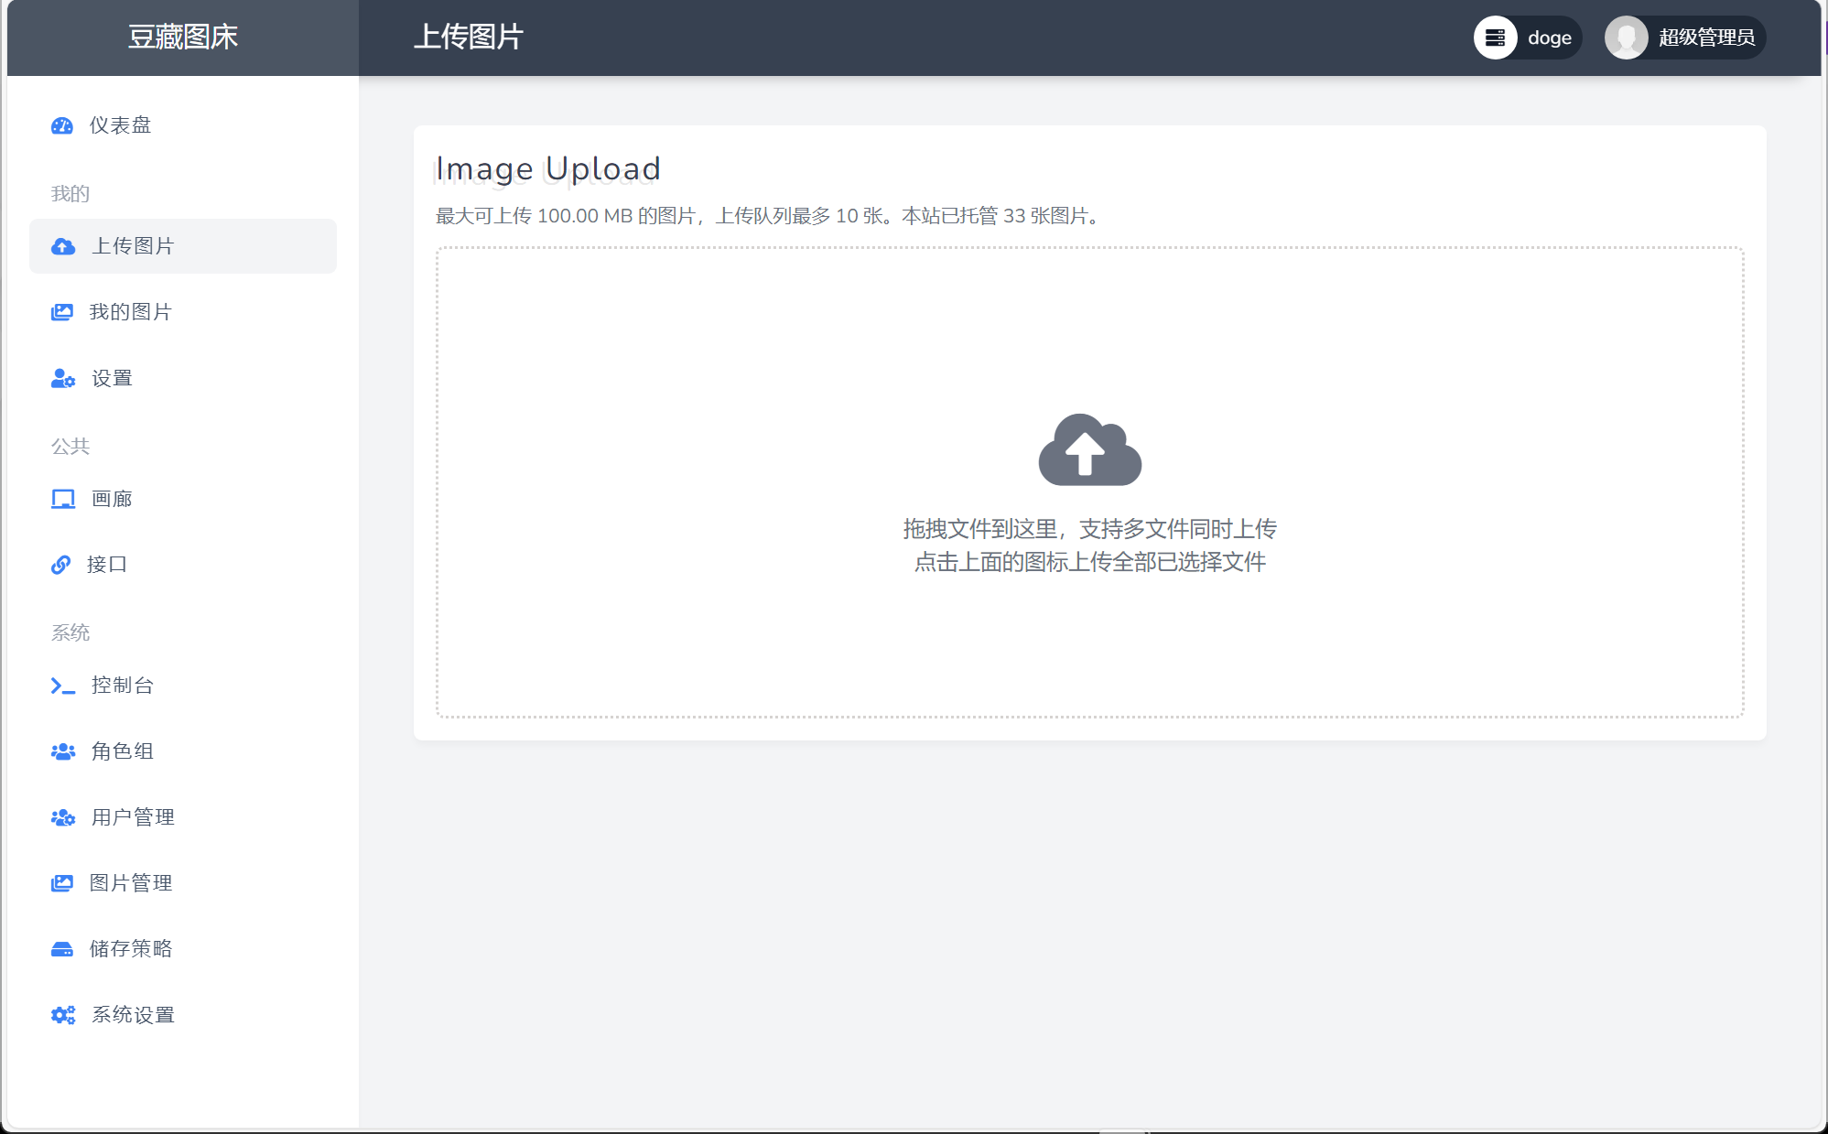The width and height of the screenshot is (1828, 1134).
Task: Click the 角色组 group icon
Action: 61,751
